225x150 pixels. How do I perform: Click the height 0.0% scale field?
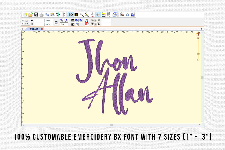[x=49, y=24]
